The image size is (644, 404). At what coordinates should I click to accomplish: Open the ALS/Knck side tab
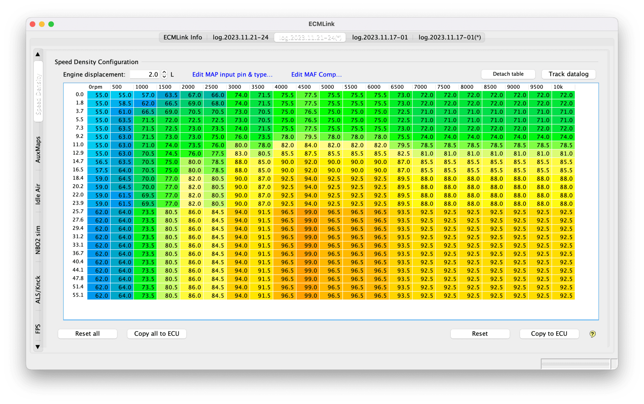38,289
